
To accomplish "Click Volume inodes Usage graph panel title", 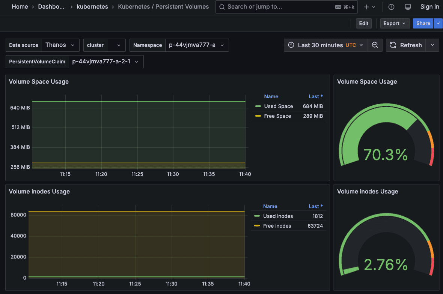I will click(39, 191).
